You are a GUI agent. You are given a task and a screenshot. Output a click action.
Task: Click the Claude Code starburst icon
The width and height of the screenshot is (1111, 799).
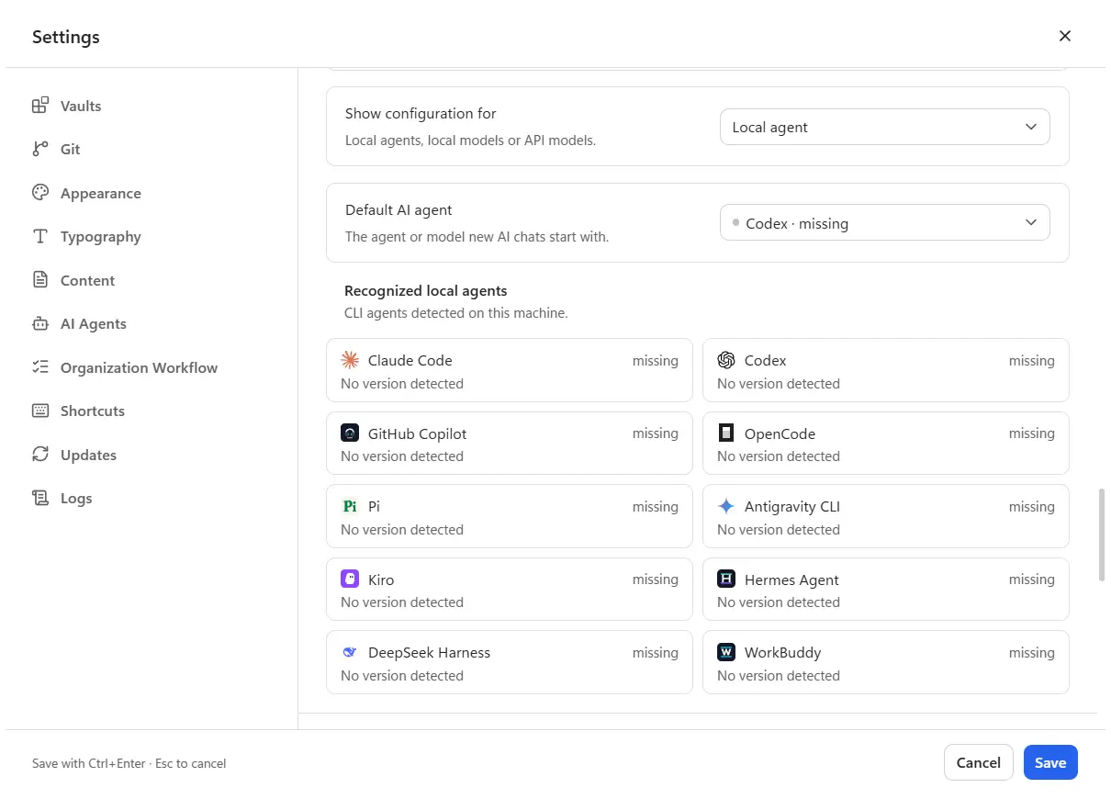point(350,360)
